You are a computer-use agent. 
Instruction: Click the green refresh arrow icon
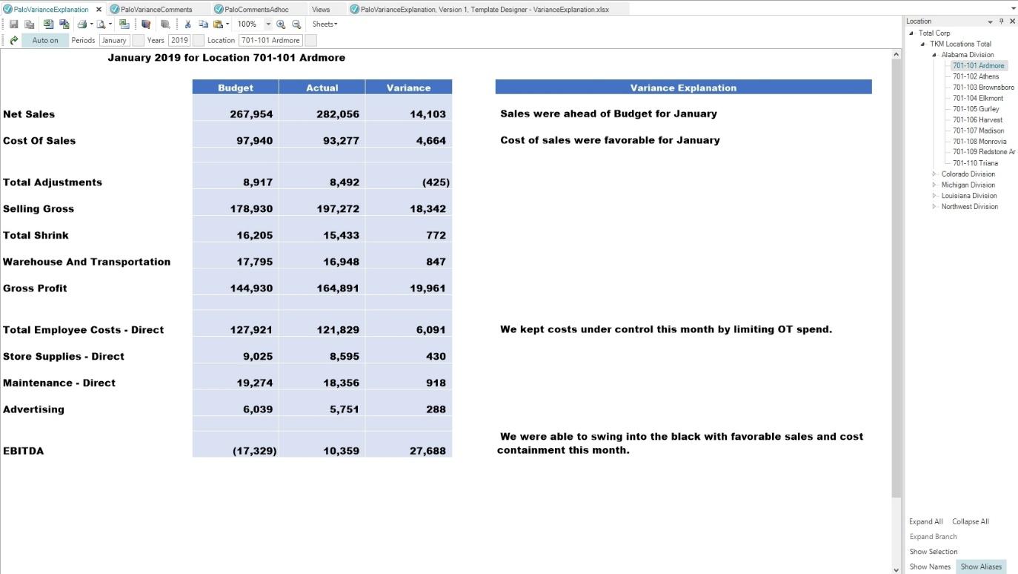tap(13, 40)
